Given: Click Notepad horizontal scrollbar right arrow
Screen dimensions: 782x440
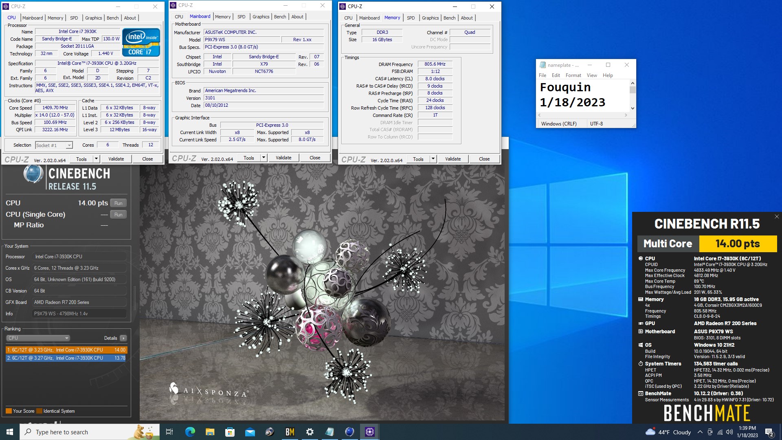Looking at the screenshot, I should click(x=626, y=115).
